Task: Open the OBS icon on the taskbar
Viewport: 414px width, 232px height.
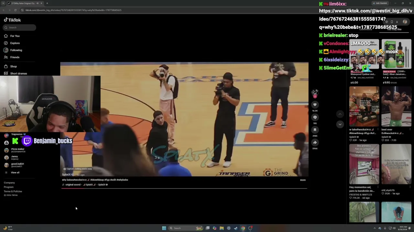Action: (x=250, y=228)
